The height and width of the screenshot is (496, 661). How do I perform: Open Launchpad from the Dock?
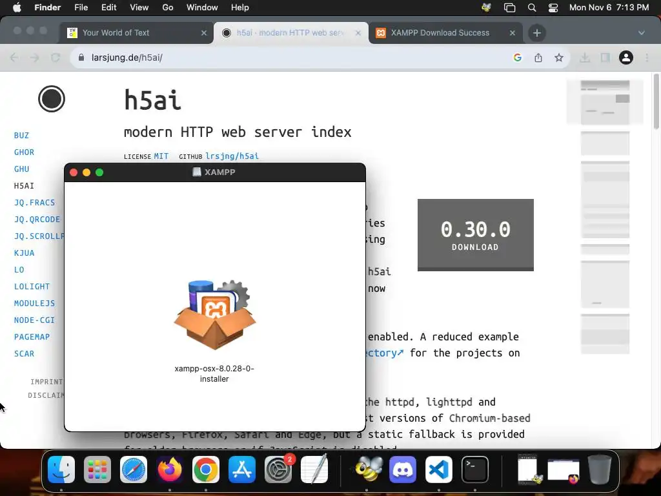tap(97, 470)
